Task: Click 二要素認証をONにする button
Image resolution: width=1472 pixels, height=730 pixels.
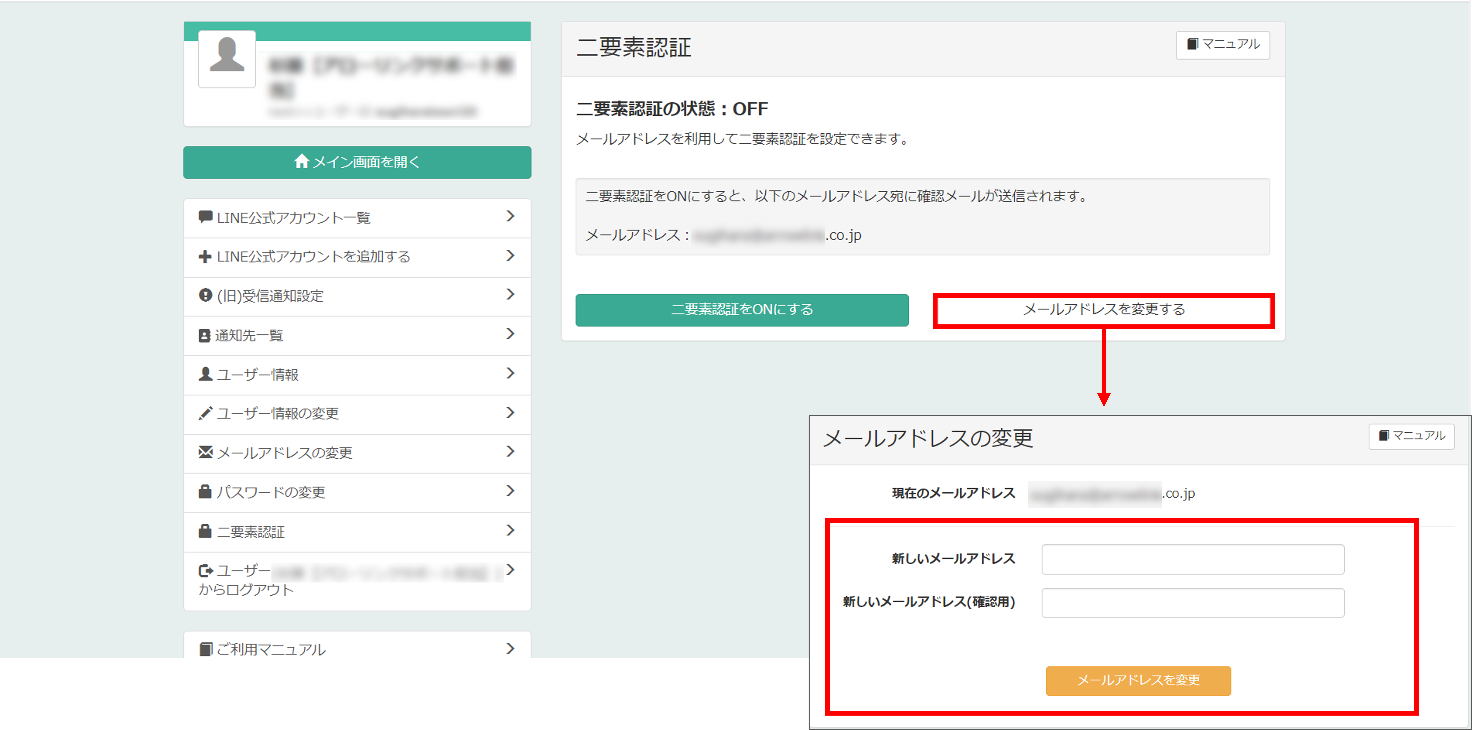Action: coord(742,310)
